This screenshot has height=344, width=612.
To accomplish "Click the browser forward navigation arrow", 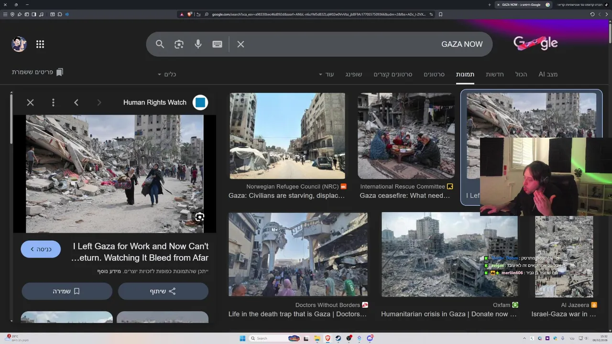I will (x=600, y=14).
